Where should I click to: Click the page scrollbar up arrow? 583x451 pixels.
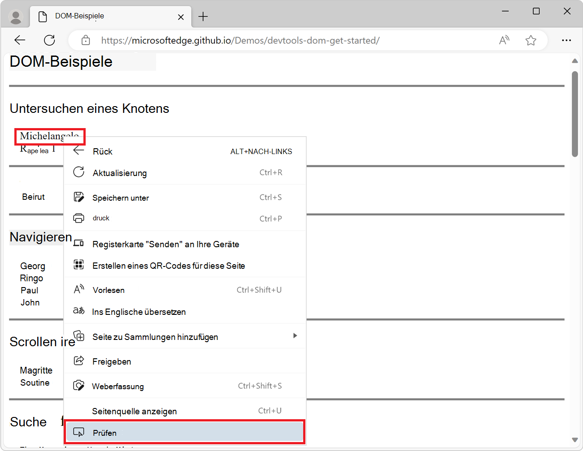click(x=575, y=61)
